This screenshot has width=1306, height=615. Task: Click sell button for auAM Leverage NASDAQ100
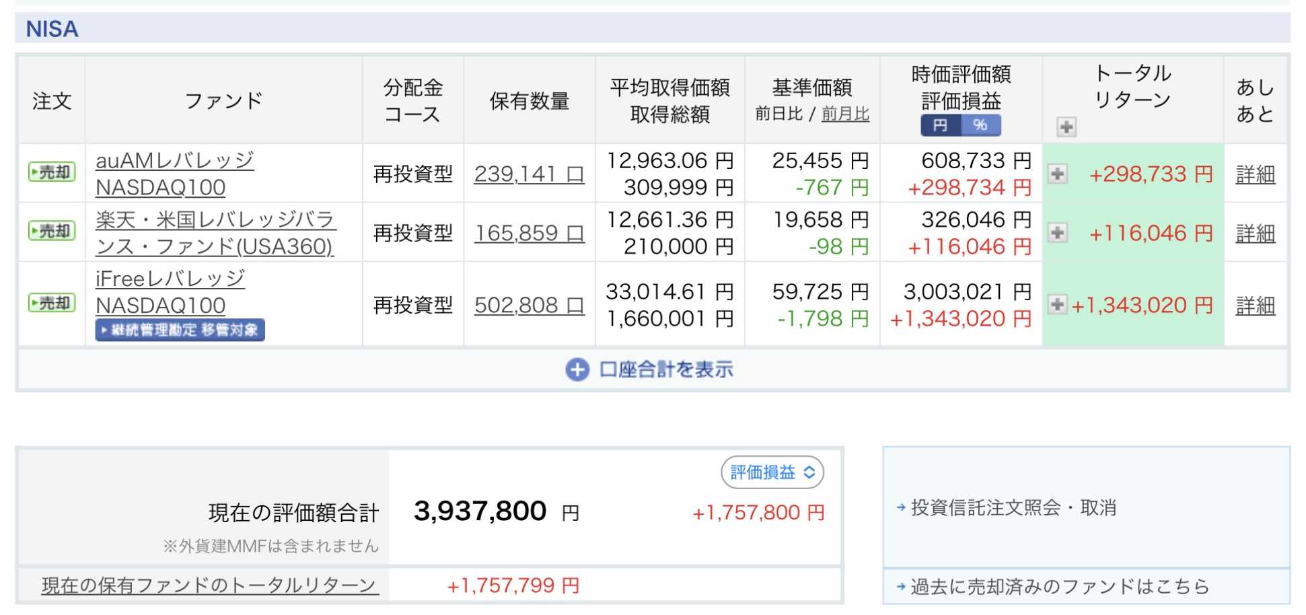pyautogui.click(x=52, y=173)
